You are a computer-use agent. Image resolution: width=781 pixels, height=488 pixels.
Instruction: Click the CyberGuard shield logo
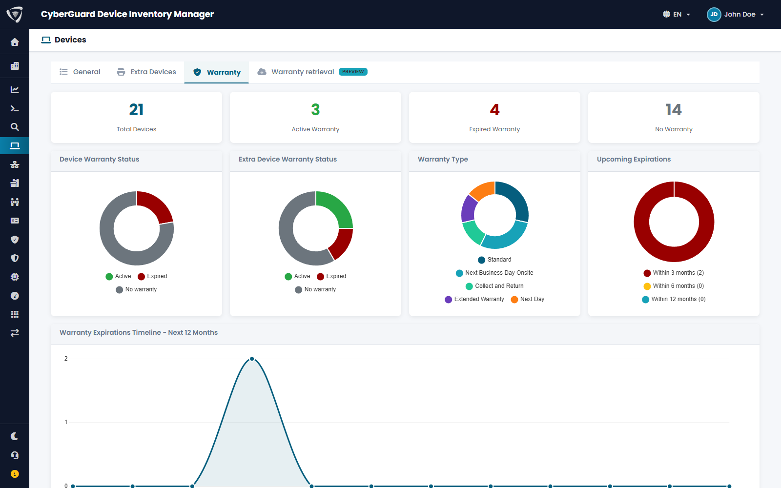[15, 14]
